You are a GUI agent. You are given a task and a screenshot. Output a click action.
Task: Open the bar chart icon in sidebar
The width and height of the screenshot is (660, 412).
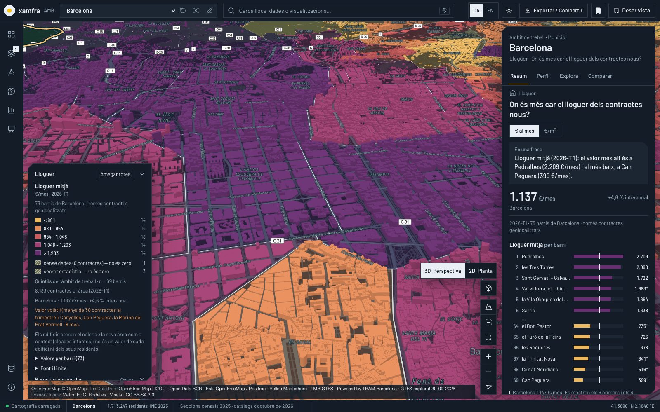pos(11,110)
